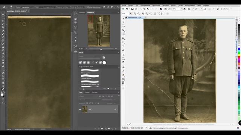Switch to the Каналы tab in Photoshop
241x135 pixels.
click(x=87, y=92)
